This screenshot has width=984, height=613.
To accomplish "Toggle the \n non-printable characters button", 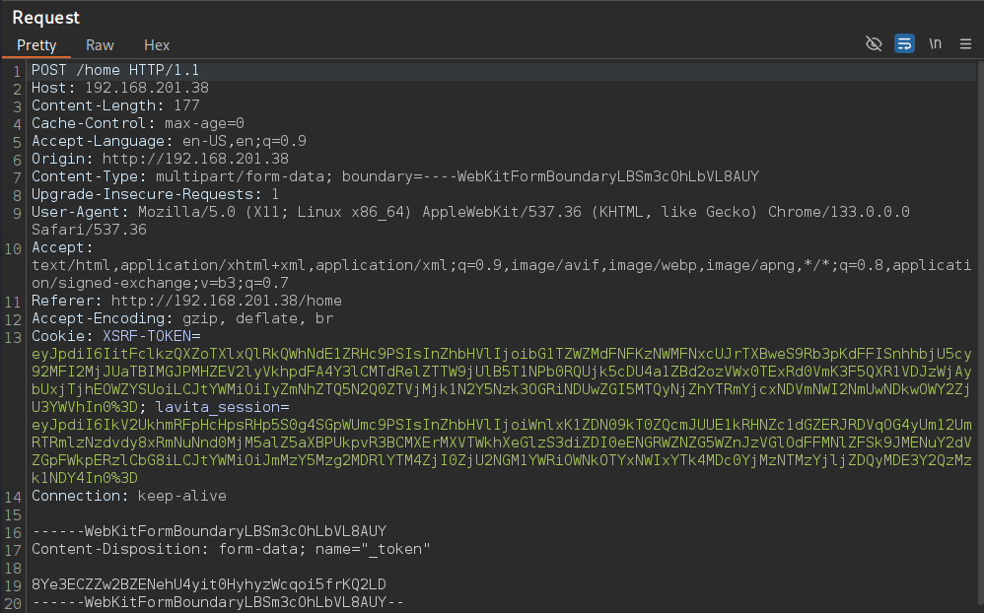I will click(935, 44).
